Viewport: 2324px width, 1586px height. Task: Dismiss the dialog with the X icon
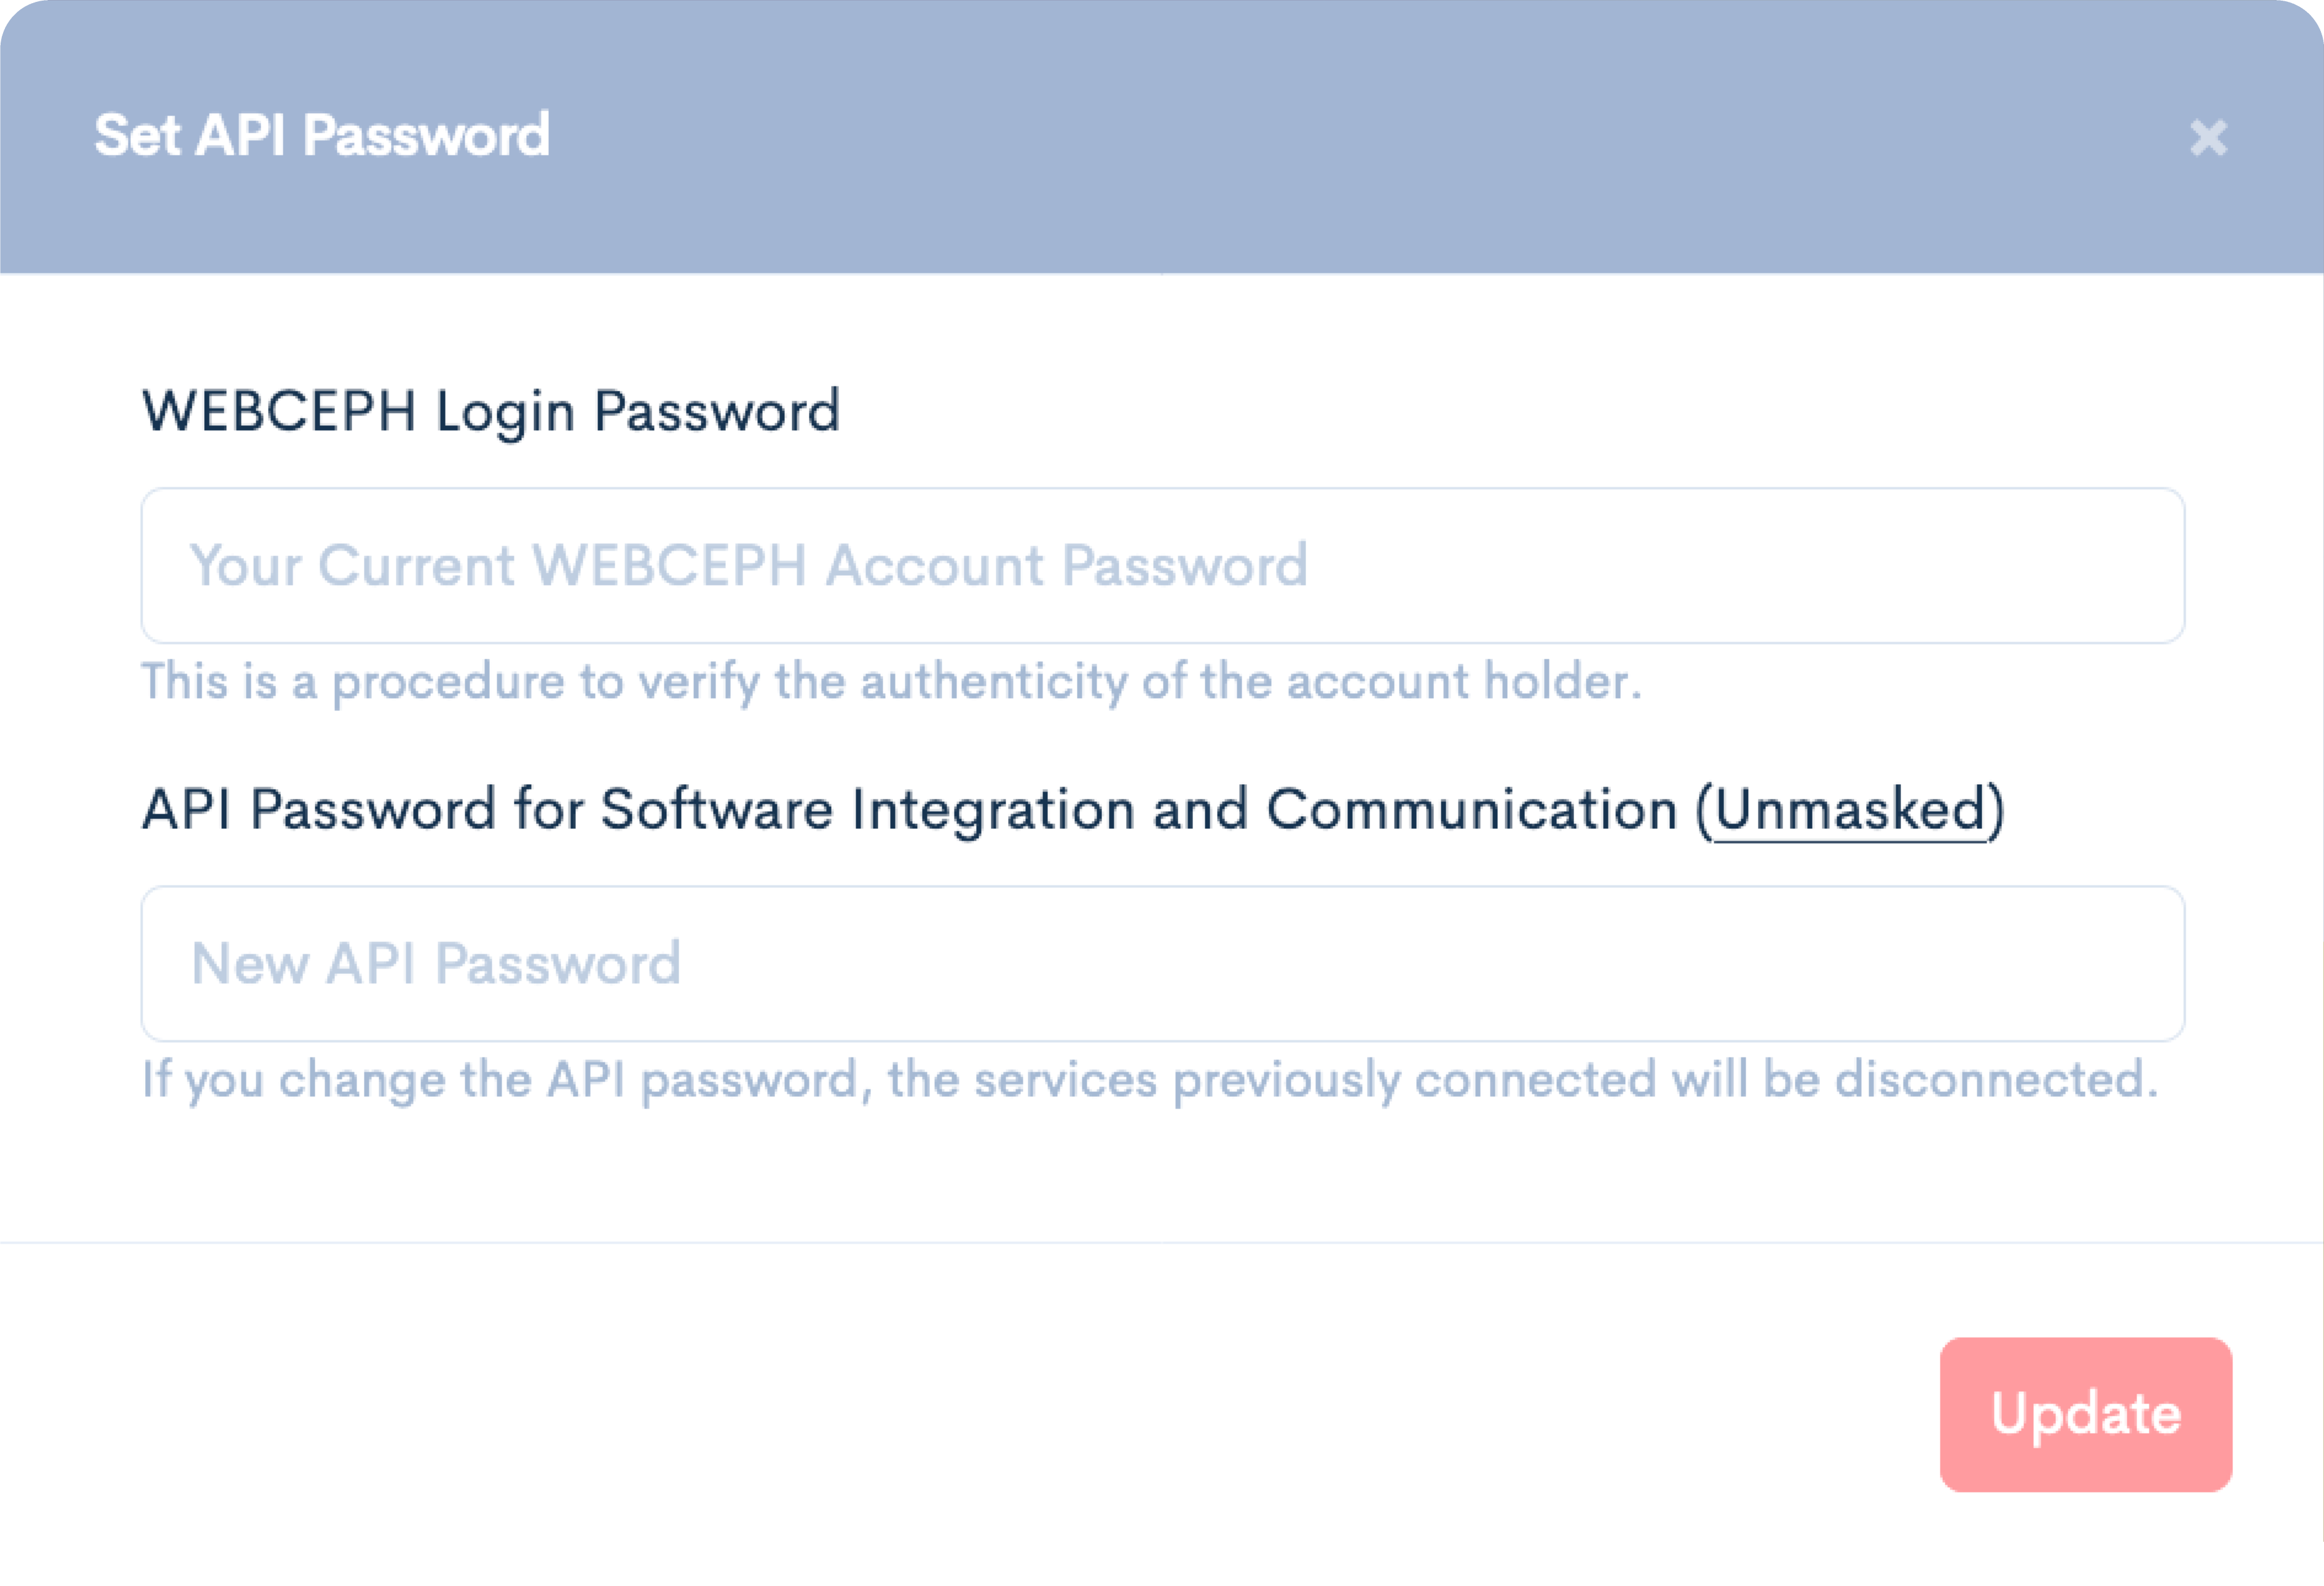(x=2207, y=138)
